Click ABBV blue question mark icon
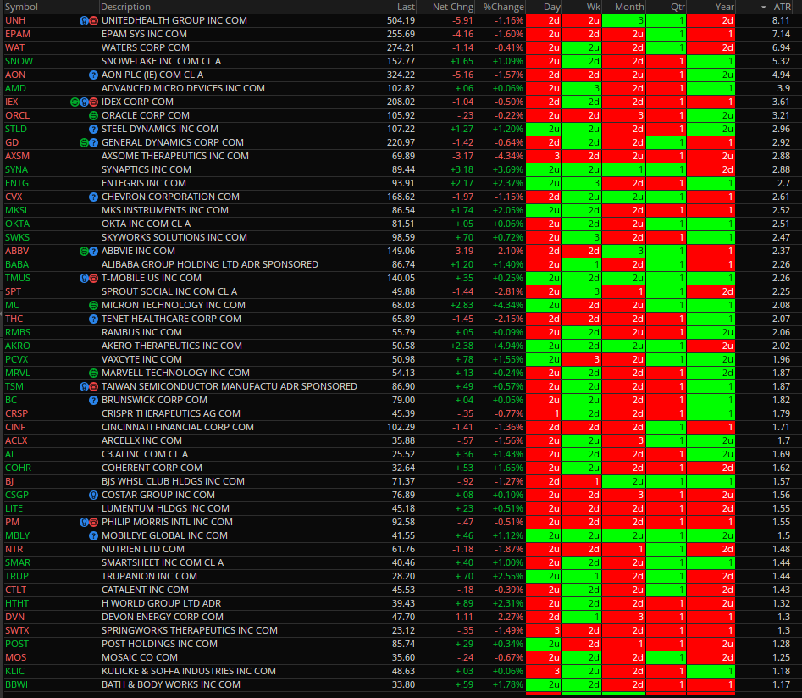802x698 pixels. (94, 252)
